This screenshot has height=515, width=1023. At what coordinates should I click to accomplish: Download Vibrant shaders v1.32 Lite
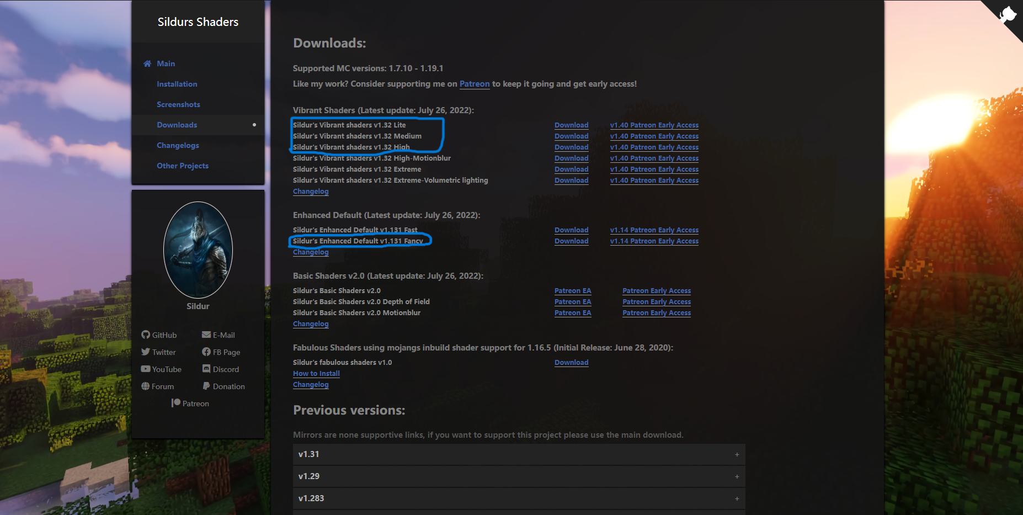pyautogui.click(x=571, y=125)
